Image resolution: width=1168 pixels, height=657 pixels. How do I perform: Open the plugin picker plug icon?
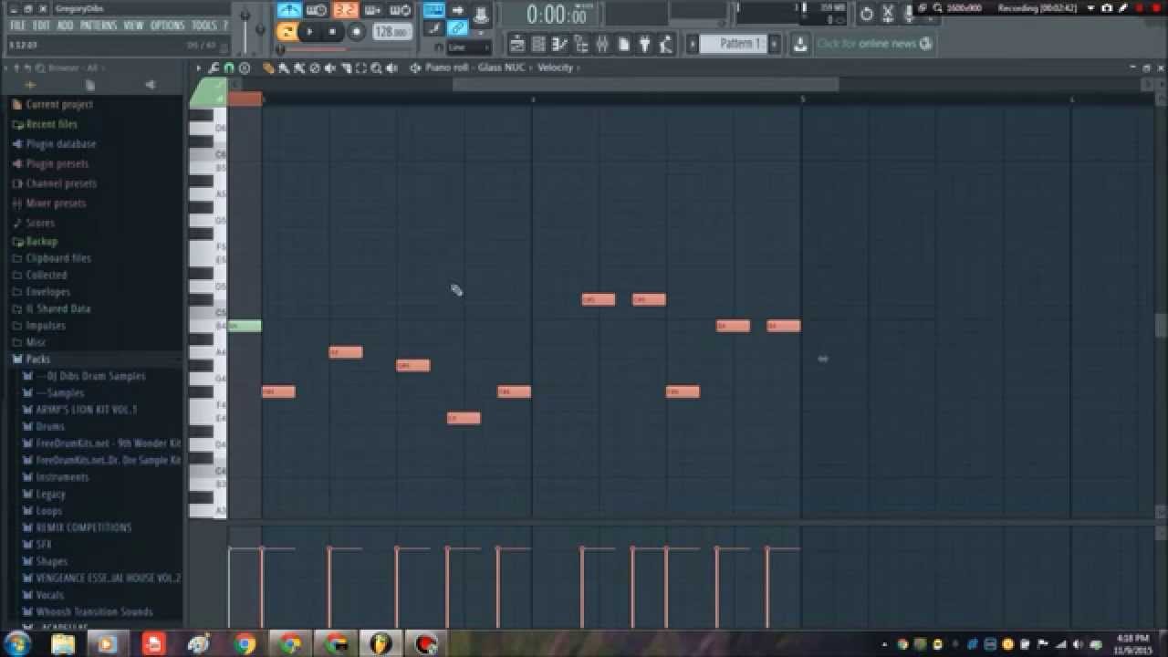[643, 44]
